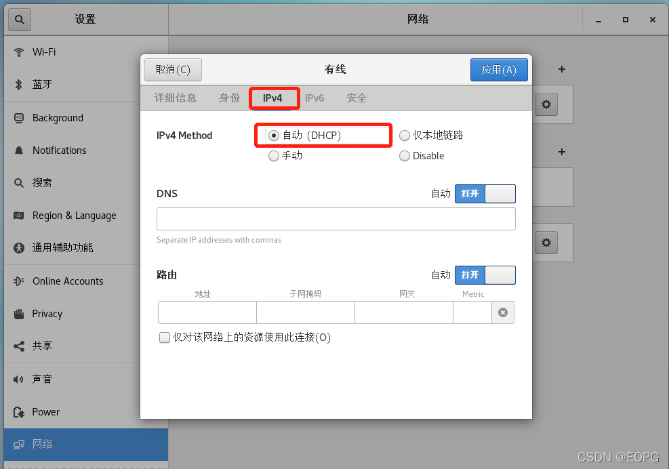
Task: Maximize the Settings window
Action: tap(626, 20)
